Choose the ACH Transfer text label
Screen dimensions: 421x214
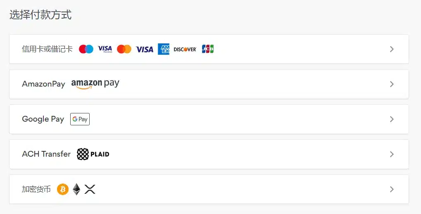(46, 154)
